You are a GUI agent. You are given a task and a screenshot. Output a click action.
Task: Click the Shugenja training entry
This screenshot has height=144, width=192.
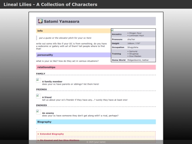[134, 54]
